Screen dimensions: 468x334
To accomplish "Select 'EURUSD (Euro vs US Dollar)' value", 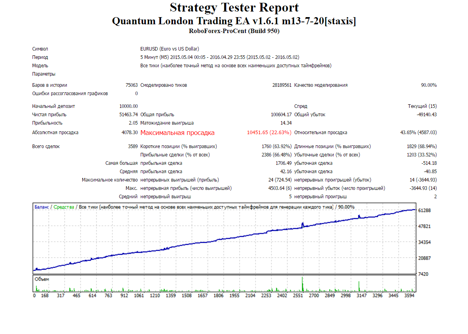I will tap(169, 49).
